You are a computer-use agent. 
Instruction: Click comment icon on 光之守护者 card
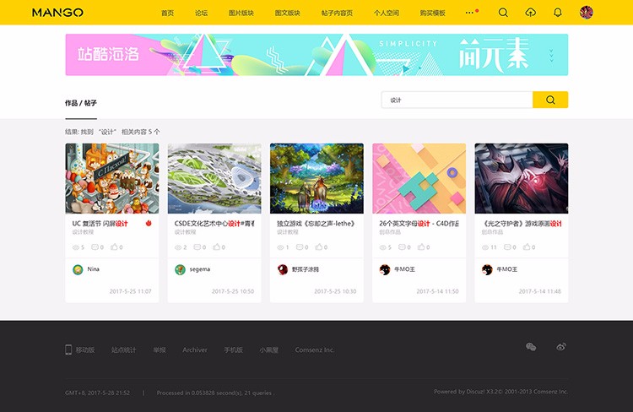(x=507, y=247)
